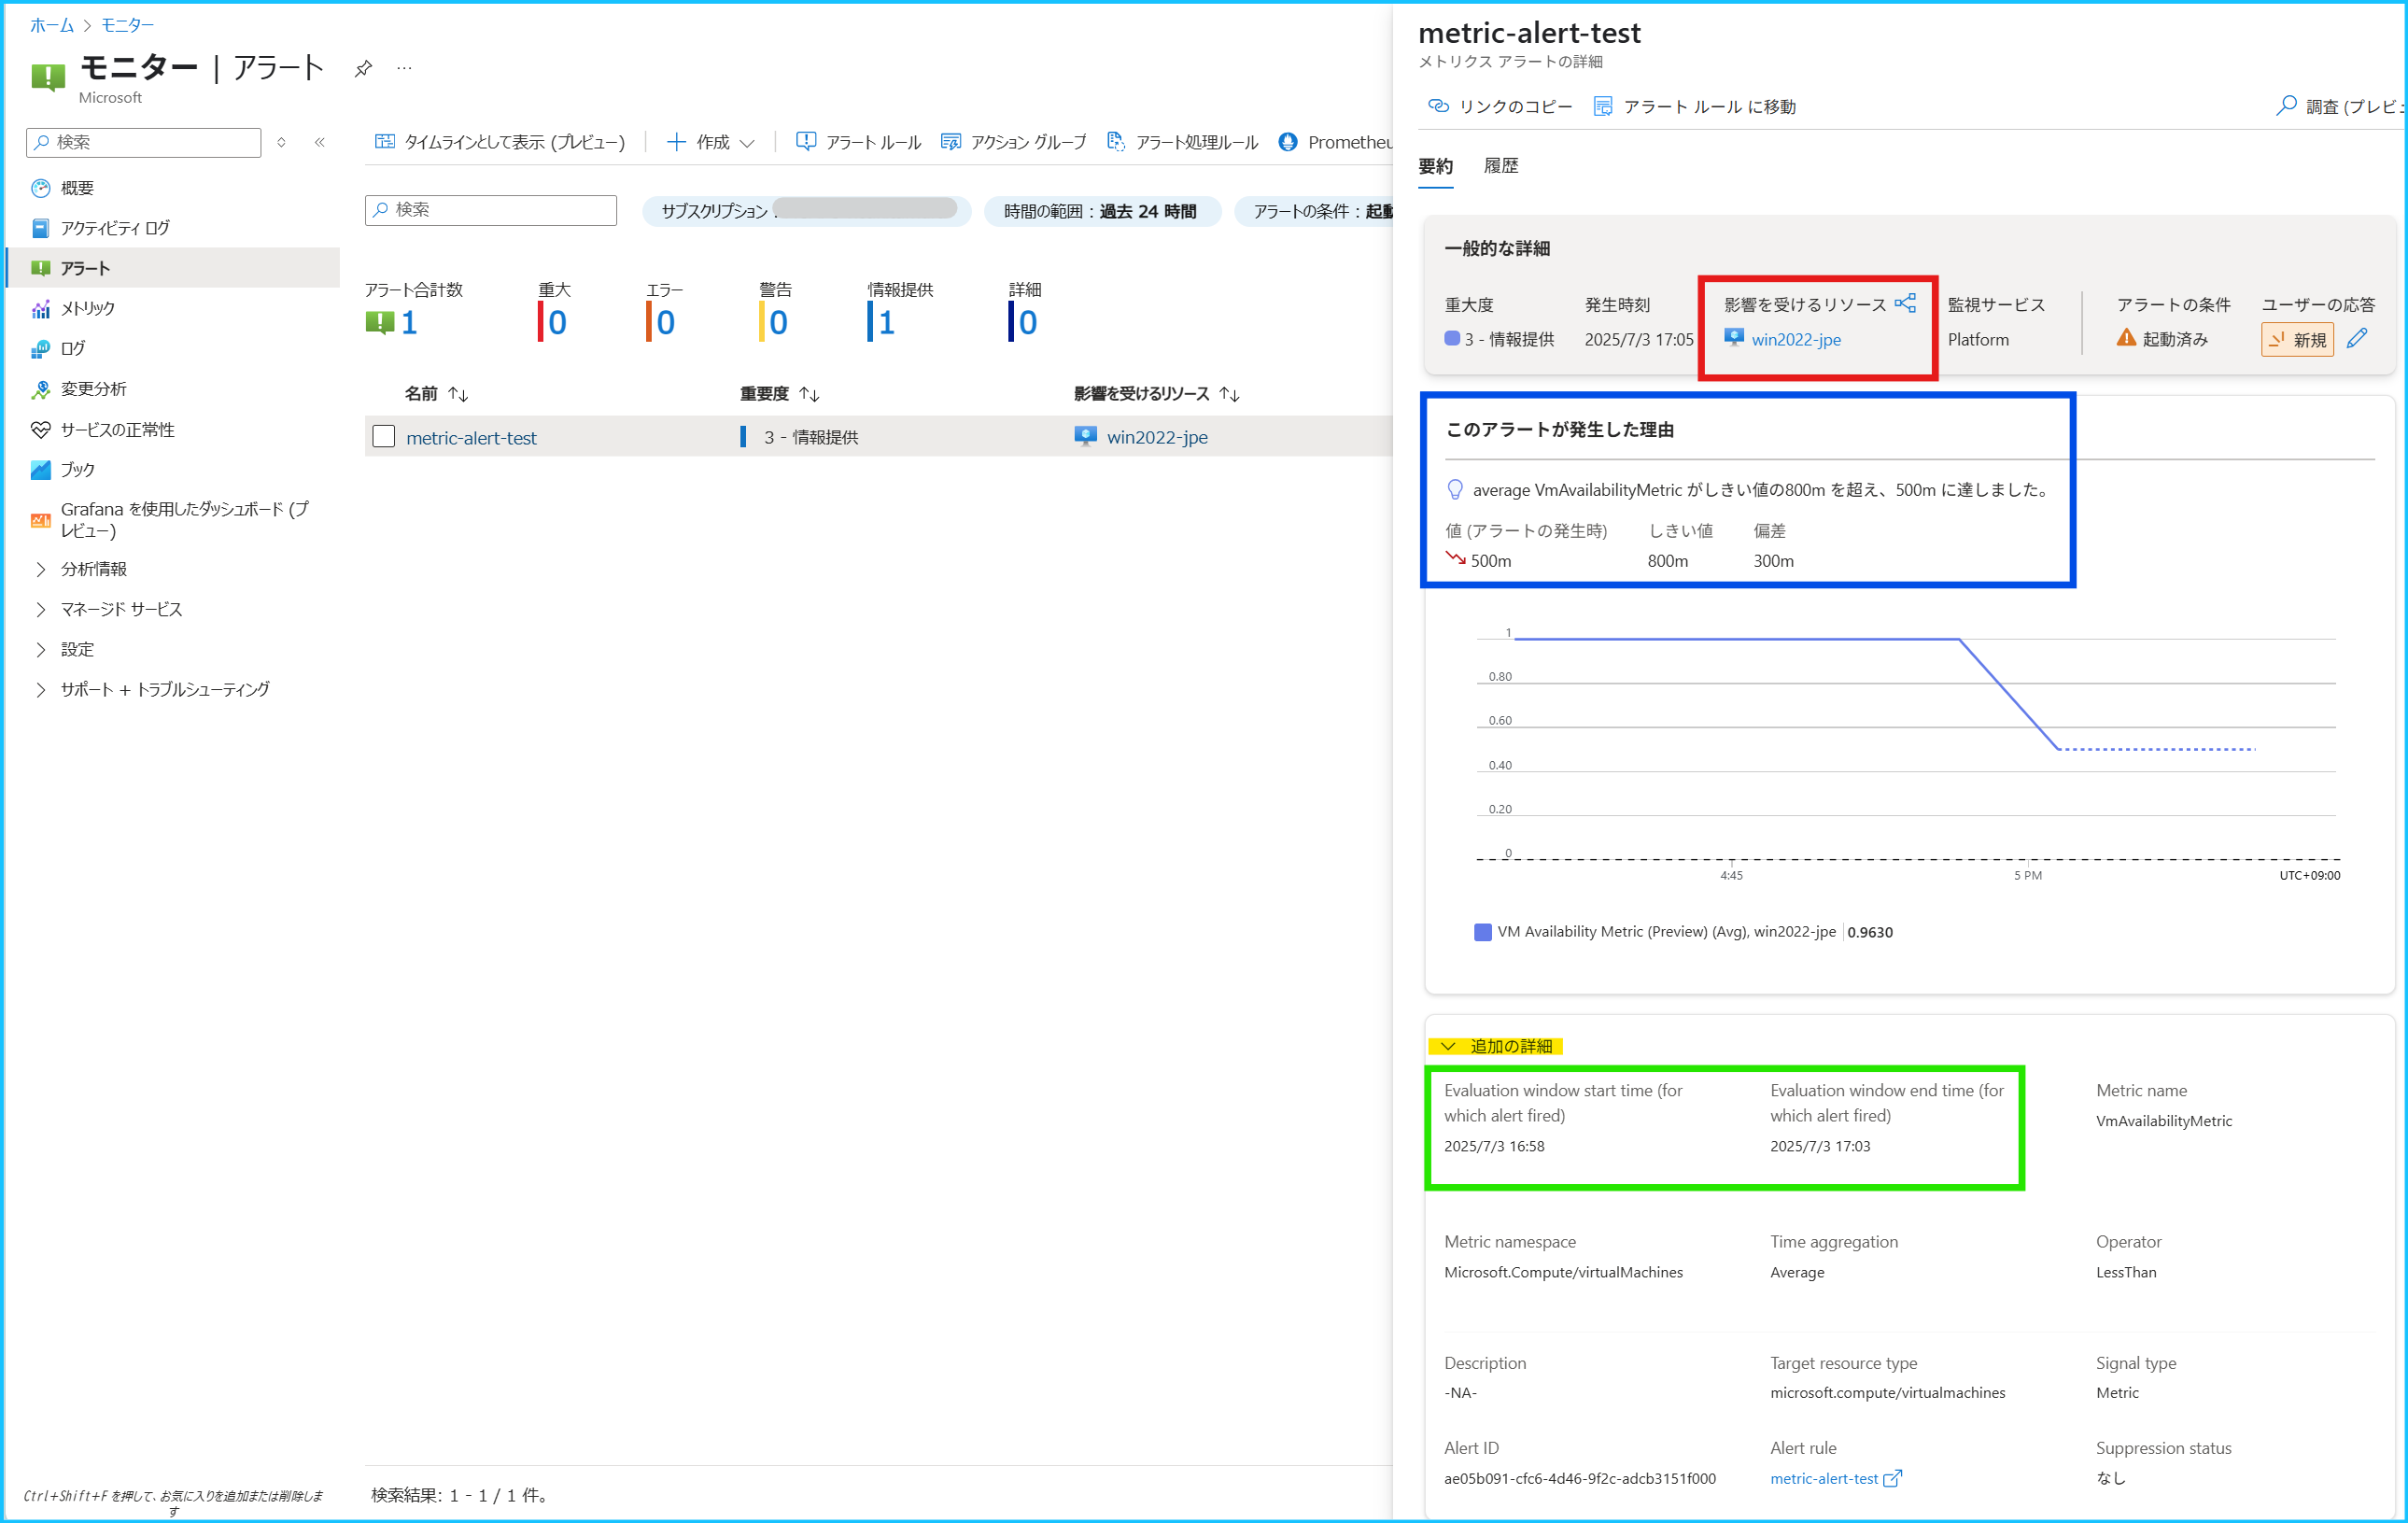2408x1523 pixels.
Task: Sort alerts by 名前 column
Action: click(x=436, y=394)
